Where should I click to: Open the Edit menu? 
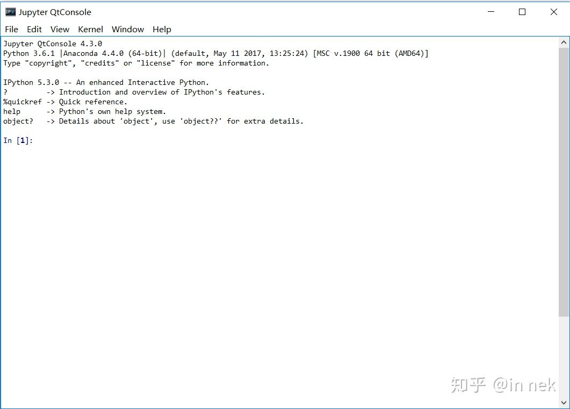[34, 30]
